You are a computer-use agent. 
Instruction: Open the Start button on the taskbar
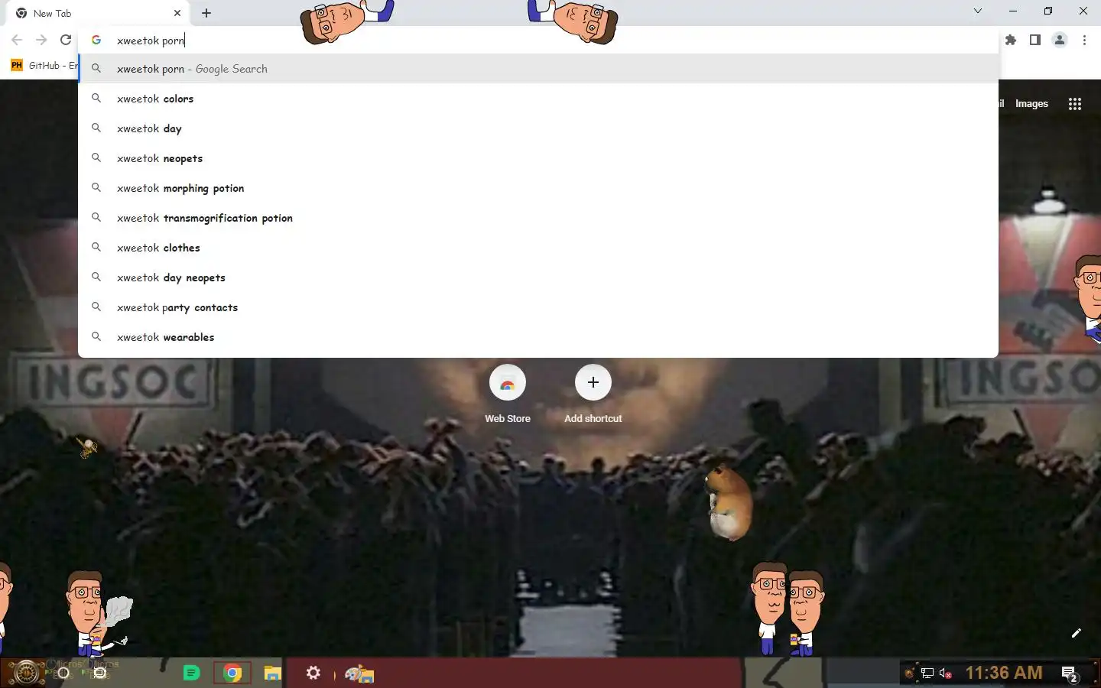25,673
